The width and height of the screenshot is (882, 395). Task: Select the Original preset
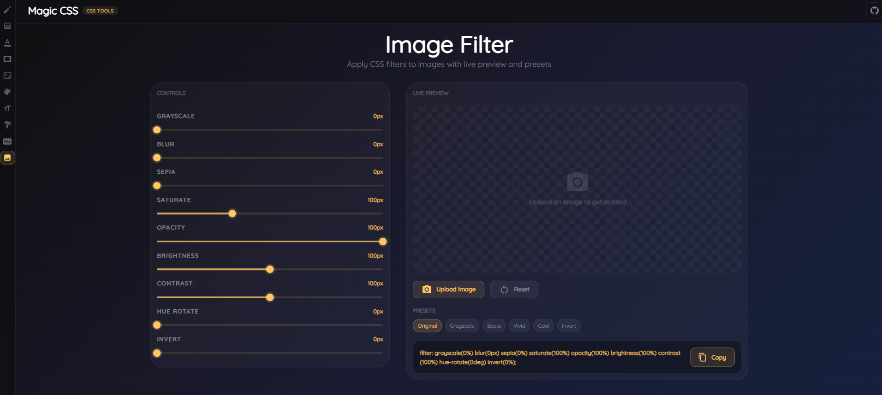point(427,326)
